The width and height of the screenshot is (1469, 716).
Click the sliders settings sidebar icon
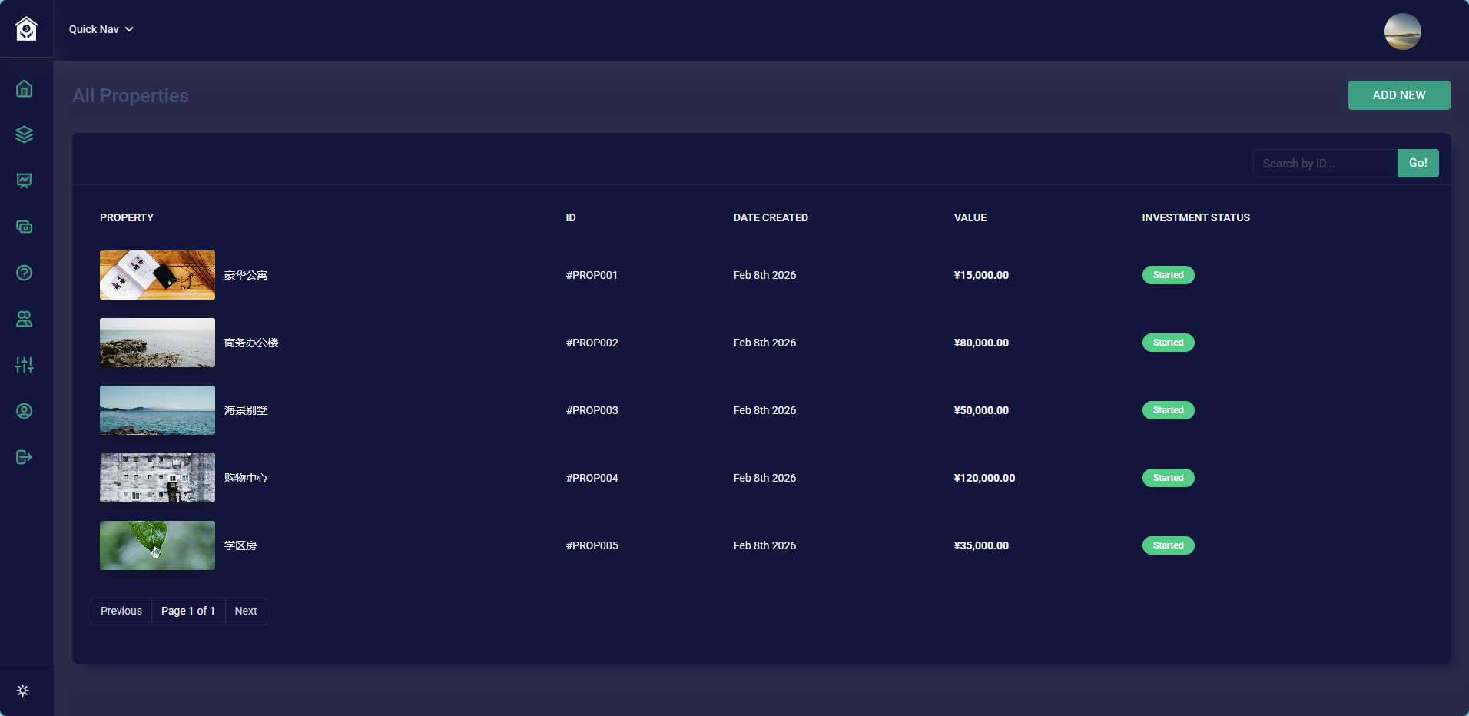click(25, 365)
